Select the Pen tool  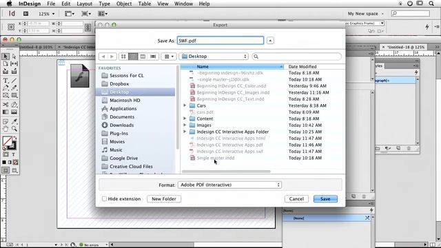click(x=6, y=87)
